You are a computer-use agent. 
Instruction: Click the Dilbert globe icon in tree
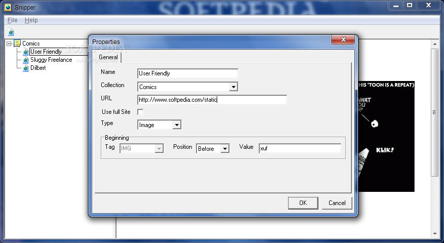click(x=26, y=68)
